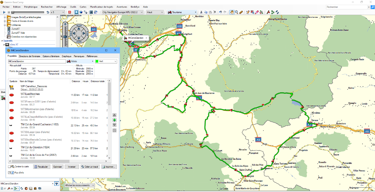The height and width of the screenshot is (192, 375).
Task: Open the Tourisme activity profile dropdown
Action: (182, 12)
